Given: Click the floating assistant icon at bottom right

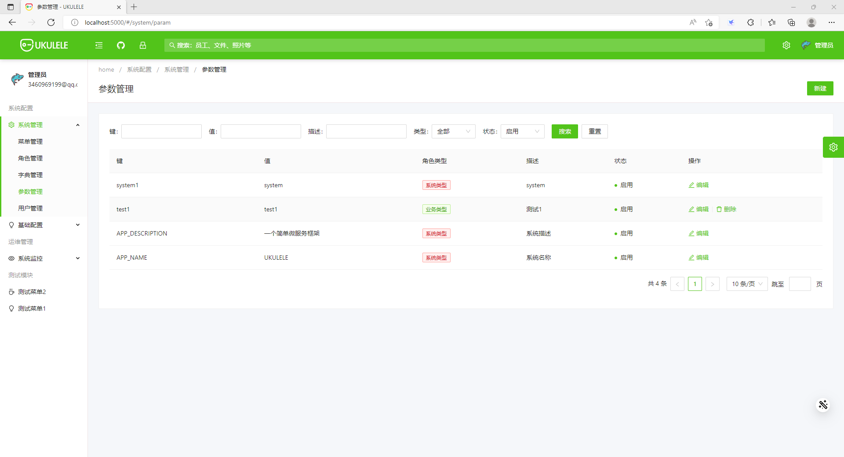Looking at the screenshot, I should click(823, 405).
